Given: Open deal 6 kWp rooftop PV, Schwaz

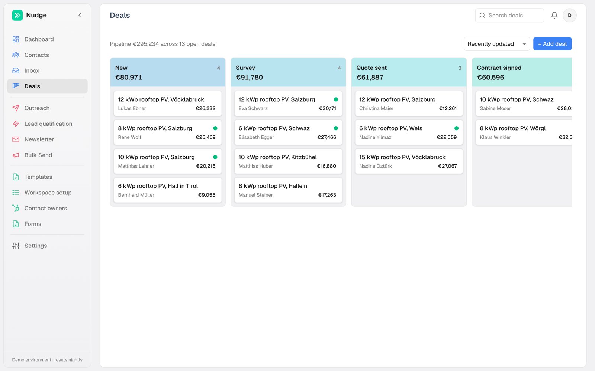Looking at the screenshot, I should (x=288, y=132).
